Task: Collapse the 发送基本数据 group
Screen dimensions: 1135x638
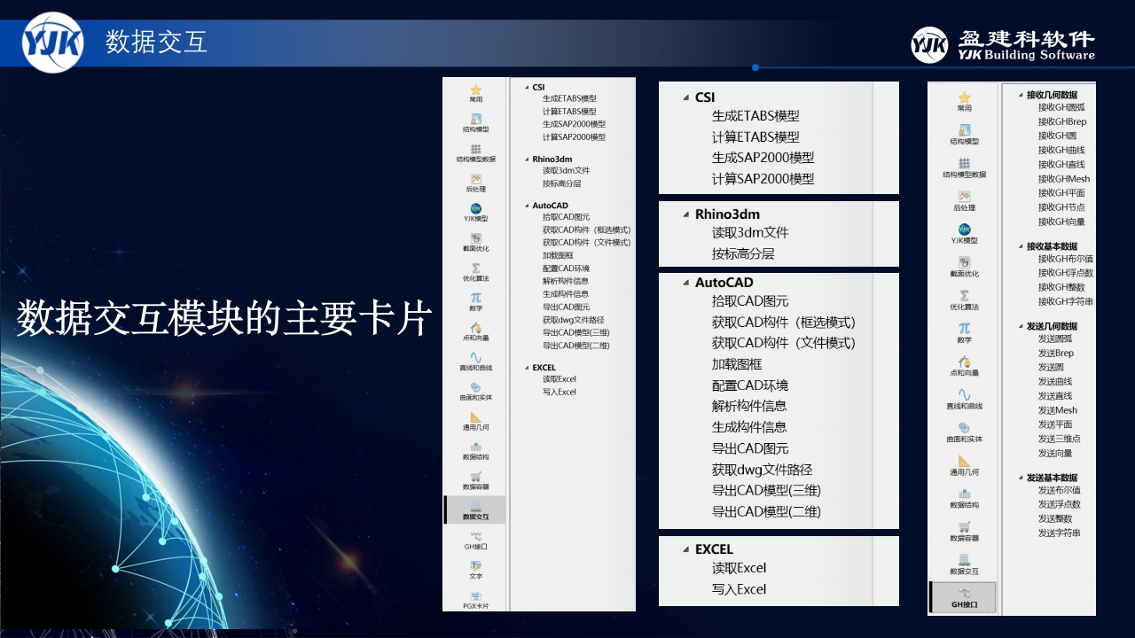Action: 1019,478
